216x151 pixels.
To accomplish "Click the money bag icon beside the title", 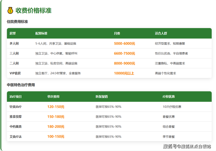I will tap(10, 11).
